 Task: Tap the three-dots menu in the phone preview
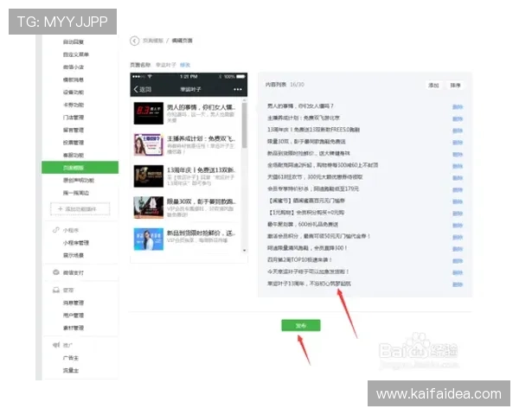[238, 89]
